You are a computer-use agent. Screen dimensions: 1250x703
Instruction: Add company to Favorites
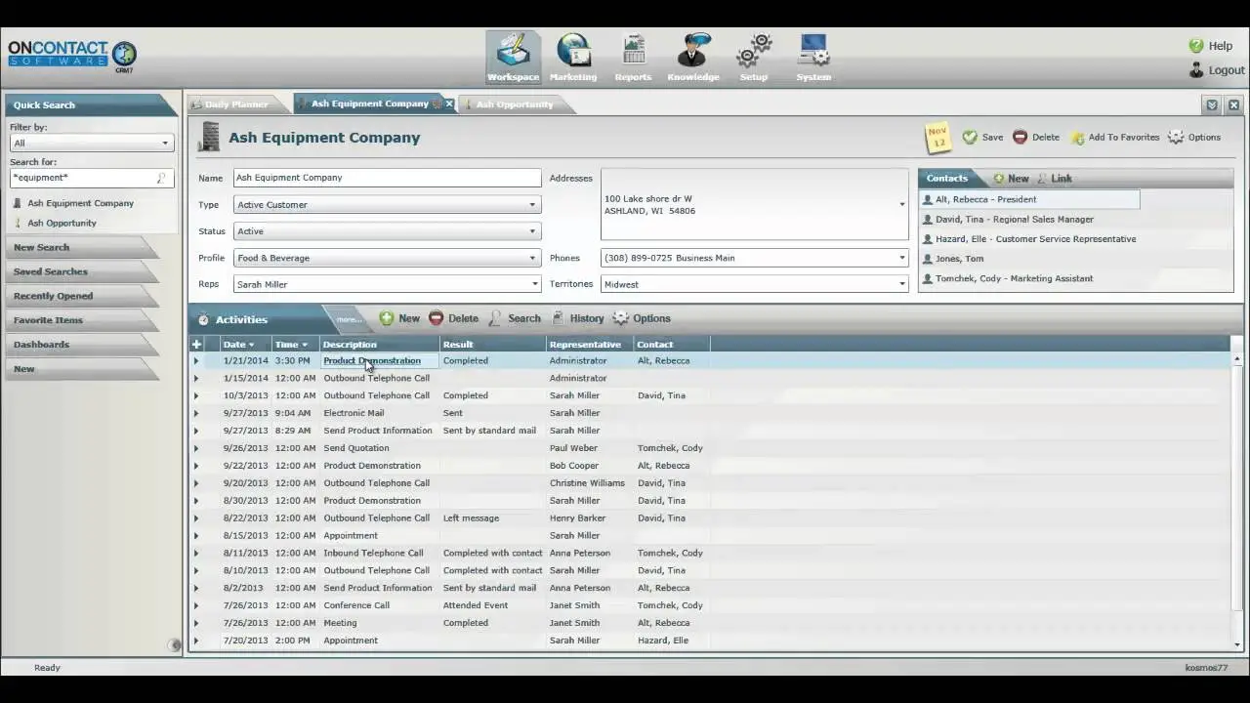tap(1115, 138)
